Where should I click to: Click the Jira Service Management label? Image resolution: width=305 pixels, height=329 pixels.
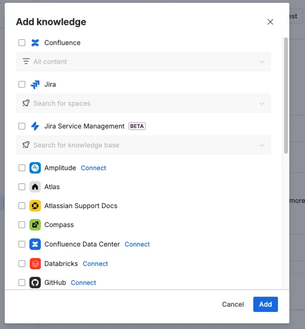click(x=84, y=126)
